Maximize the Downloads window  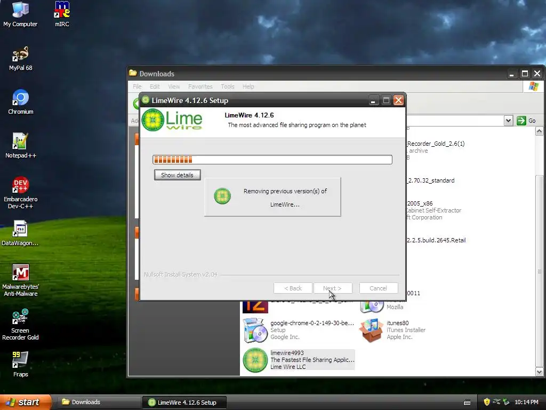pyautogui.click(x=525, y=74)
